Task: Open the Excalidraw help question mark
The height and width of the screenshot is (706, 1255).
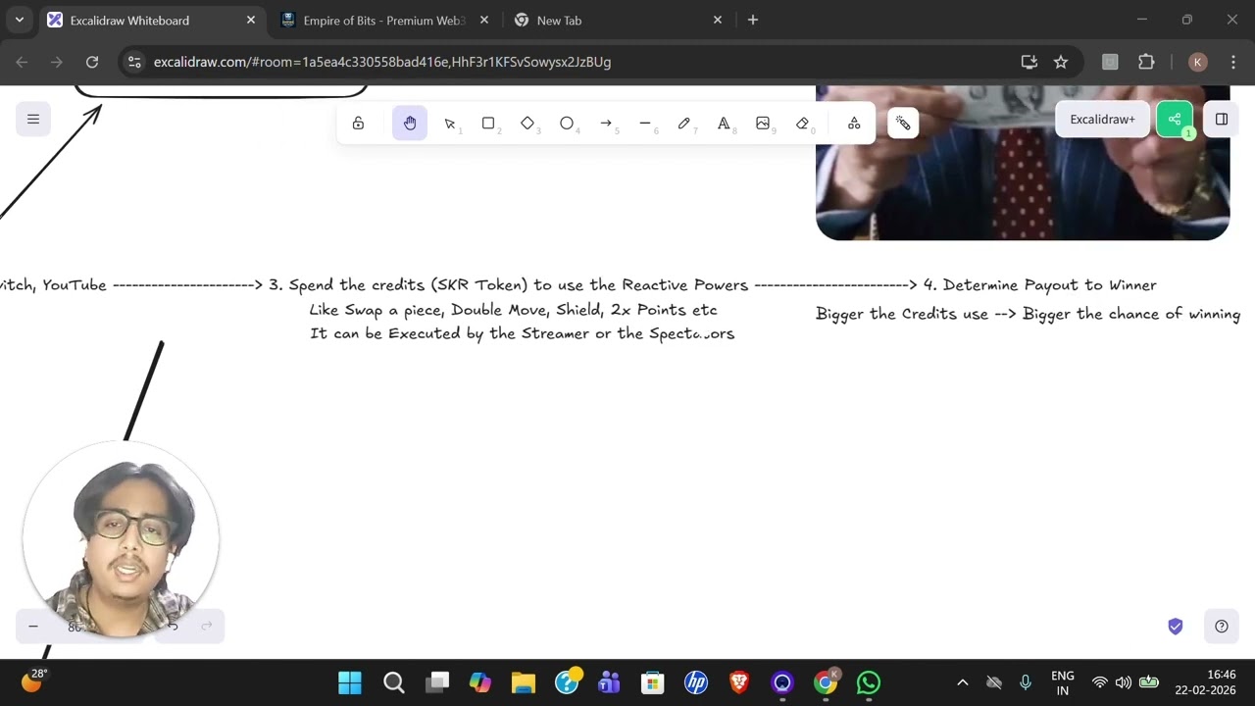Action: [1222, 626]
